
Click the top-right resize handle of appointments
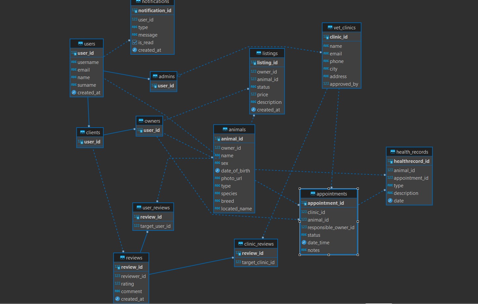coord(358,189)
